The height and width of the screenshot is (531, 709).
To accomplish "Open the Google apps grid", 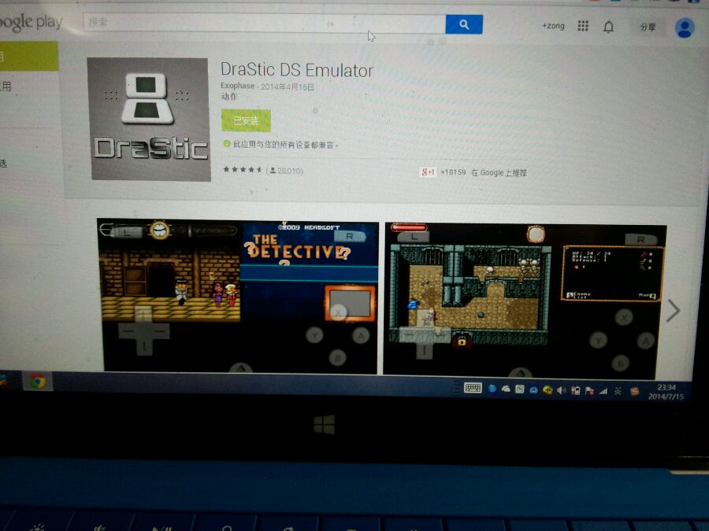I will pos(583,26).
